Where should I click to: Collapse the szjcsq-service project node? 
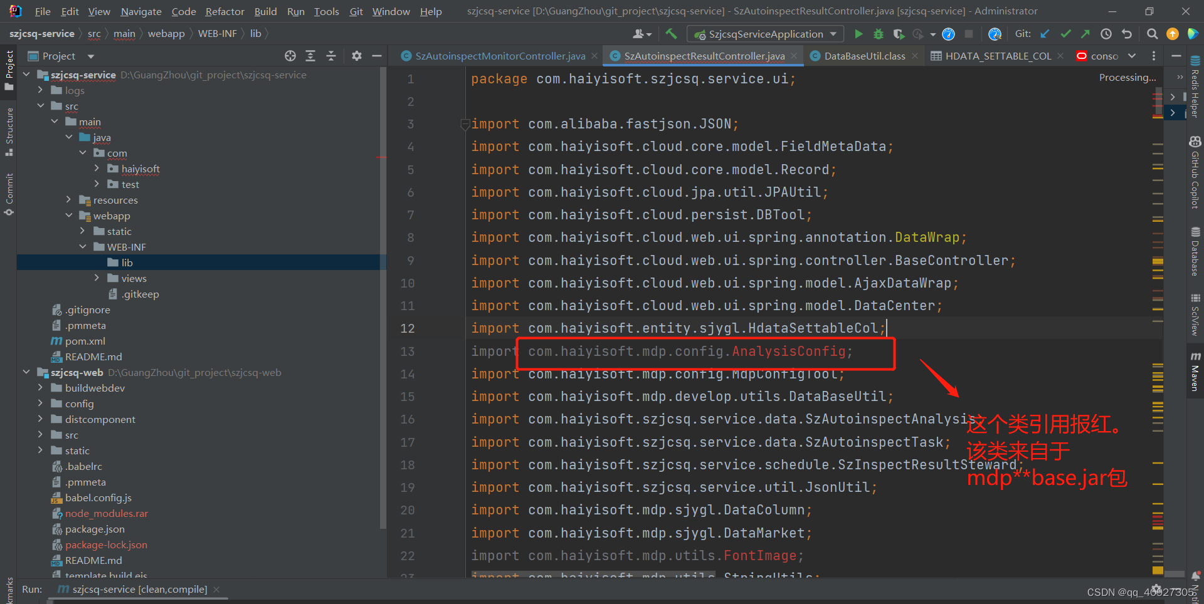26,75
